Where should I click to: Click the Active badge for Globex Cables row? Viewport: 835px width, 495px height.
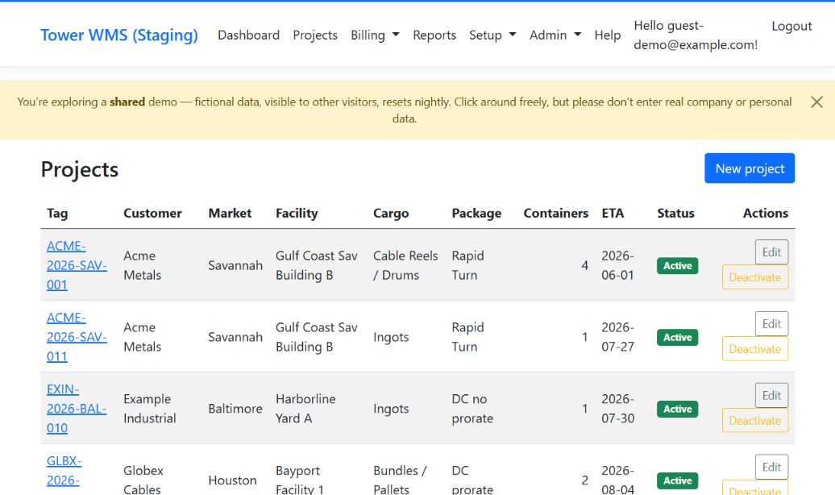pos(677,480)
